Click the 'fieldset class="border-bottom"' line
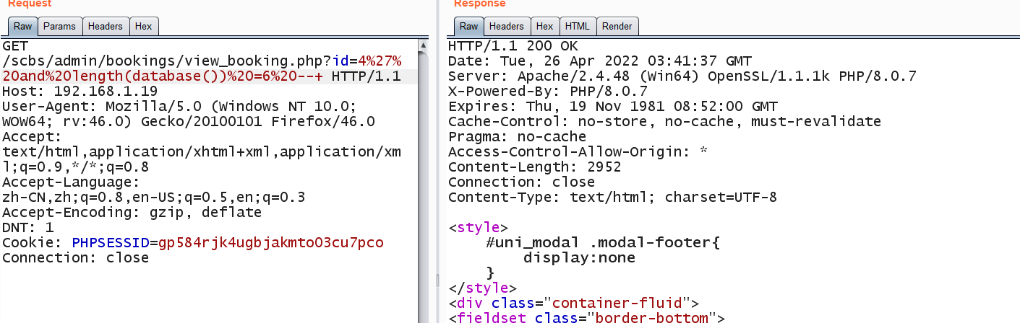This screenshot has width=1020, height=323. pyautogui.click(x=587, y=318)
